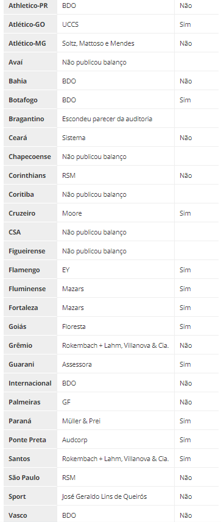This screenshot has width=221, height=522.
Task: Select the Ponte Preta row header
Action: point(30,440)
